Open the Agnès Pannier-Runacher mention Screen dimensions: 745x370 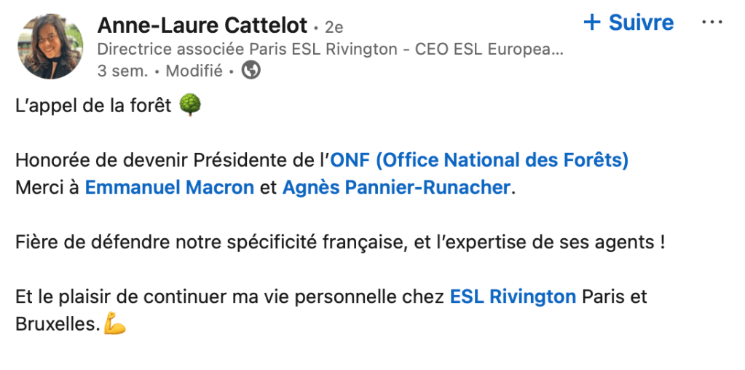pos(396,187)
